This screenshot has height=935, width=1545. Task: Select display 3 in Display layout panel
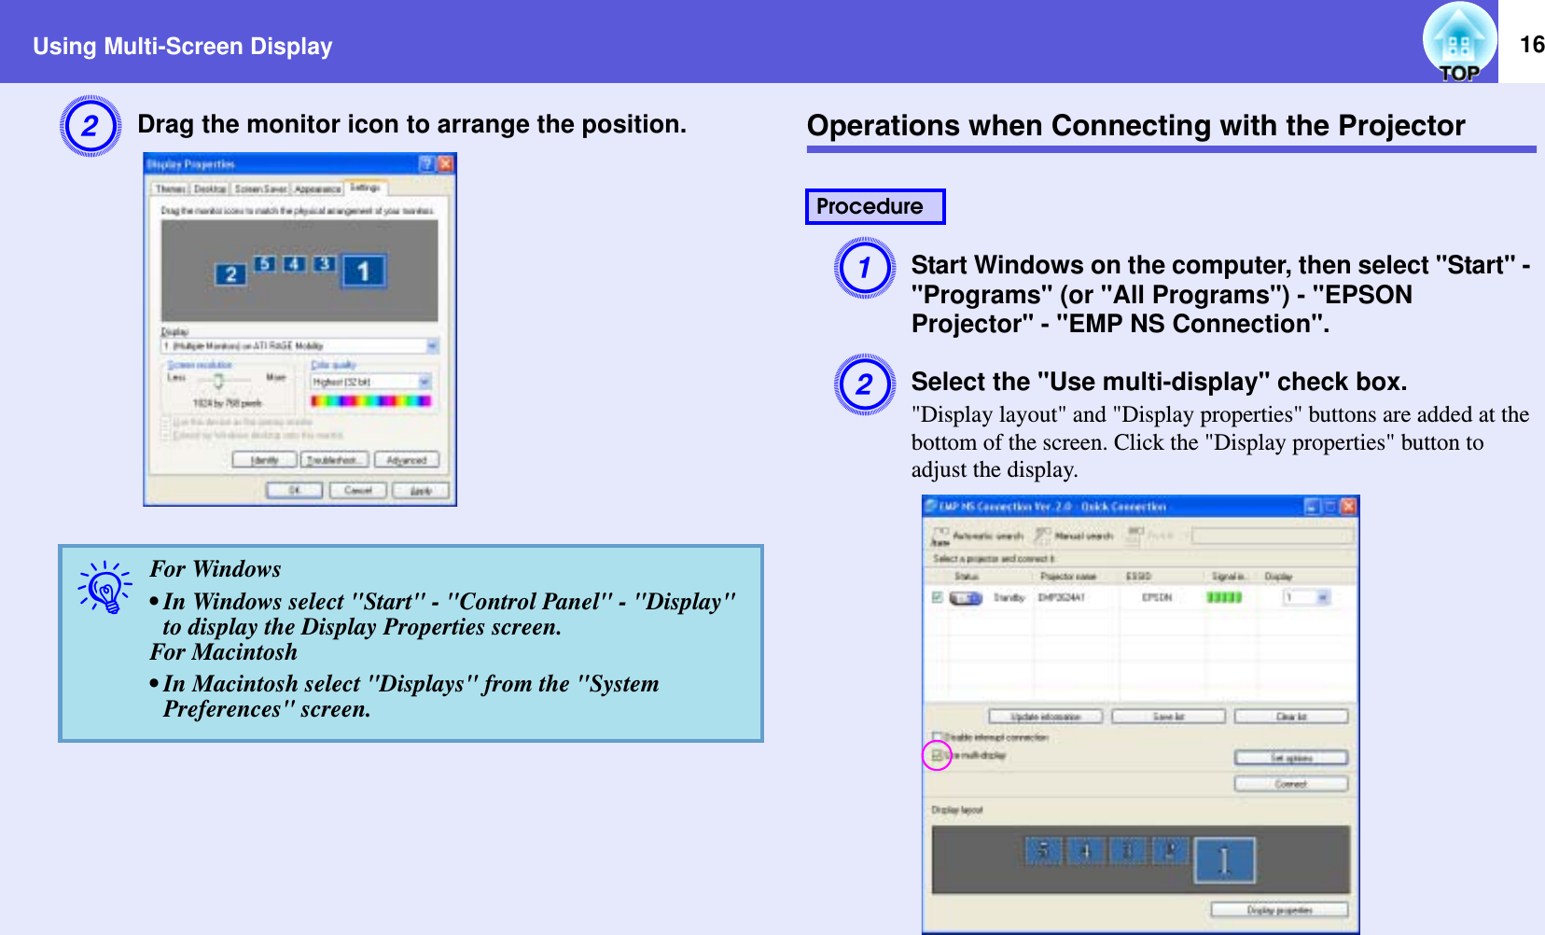click(1127, 850)
